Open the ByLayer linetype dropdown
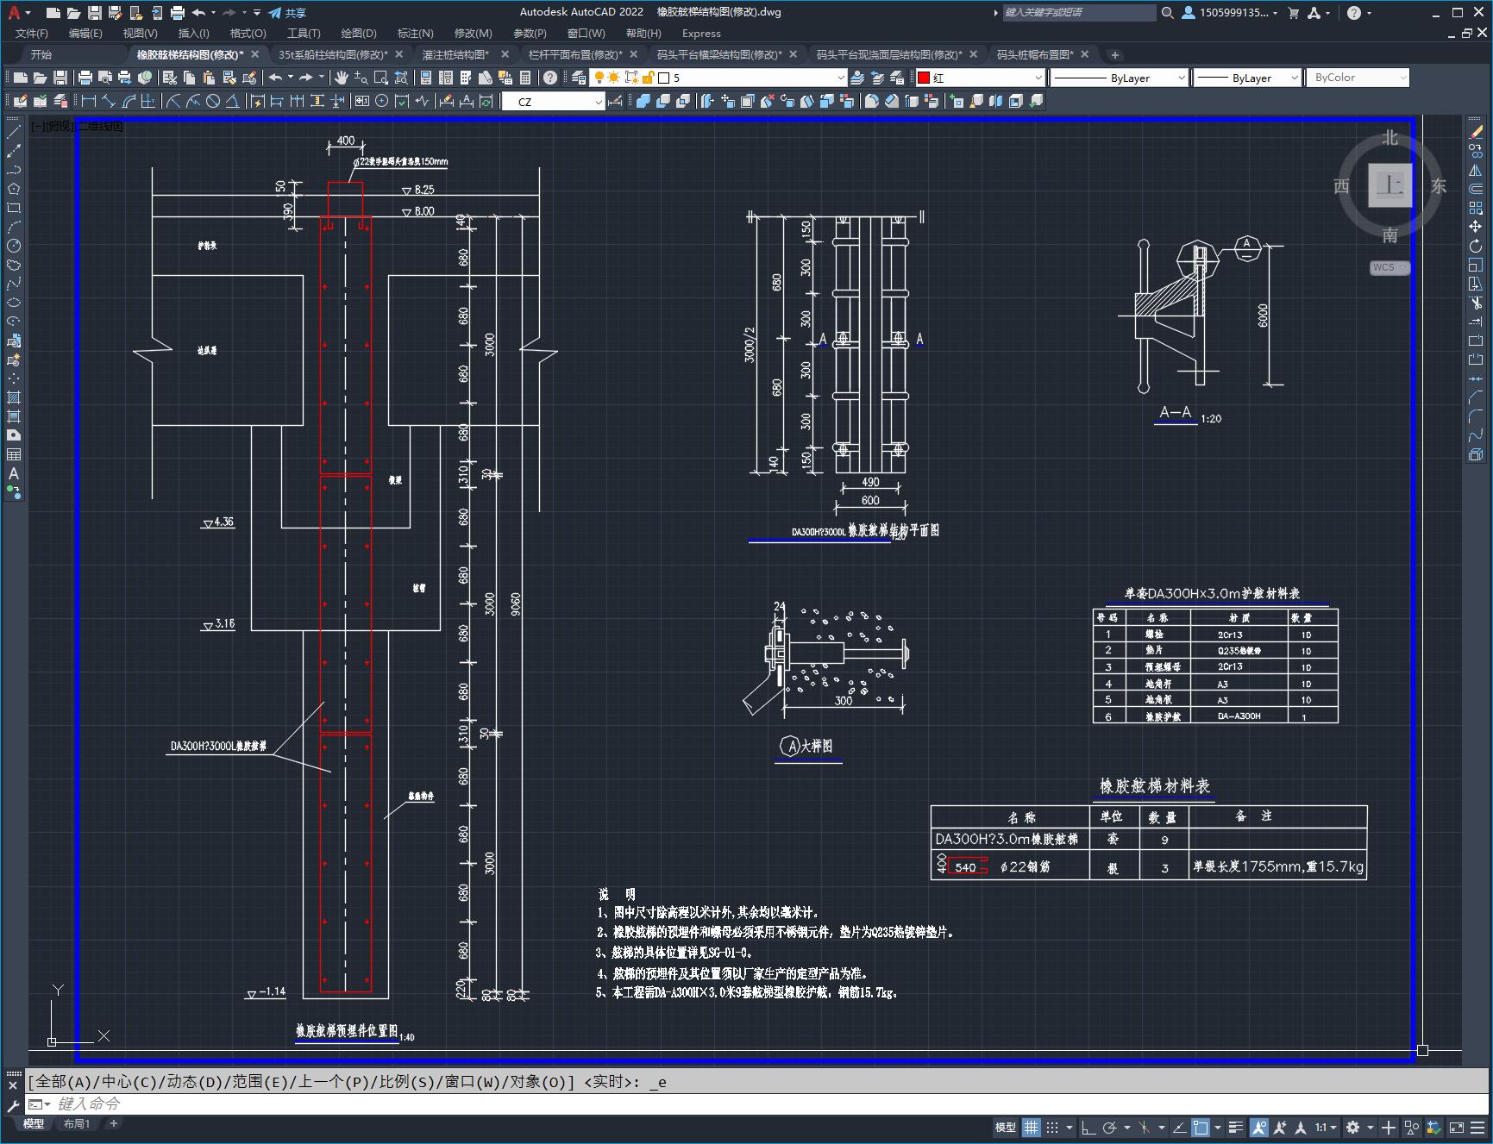The width and height of the screenshot is (1493, 1144). coord(1120,78)
